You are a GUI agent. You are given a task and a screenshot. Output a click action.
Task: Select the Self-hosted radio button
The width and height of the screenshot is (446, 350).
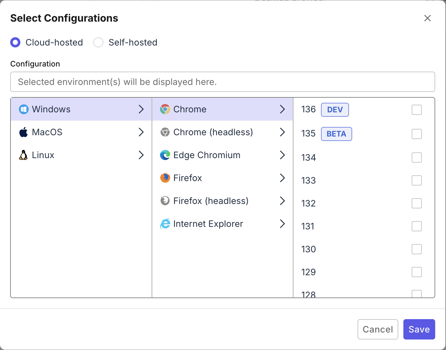pyautogui.click(x=98, y=42)
